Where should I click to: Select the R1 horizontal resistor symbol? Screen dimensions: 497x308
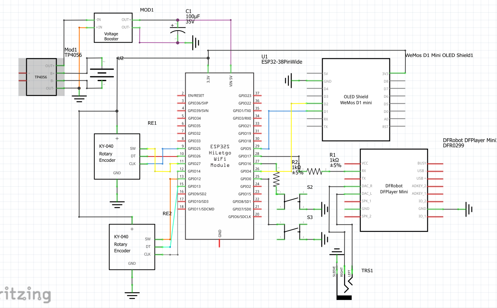(x=314, y=171)
